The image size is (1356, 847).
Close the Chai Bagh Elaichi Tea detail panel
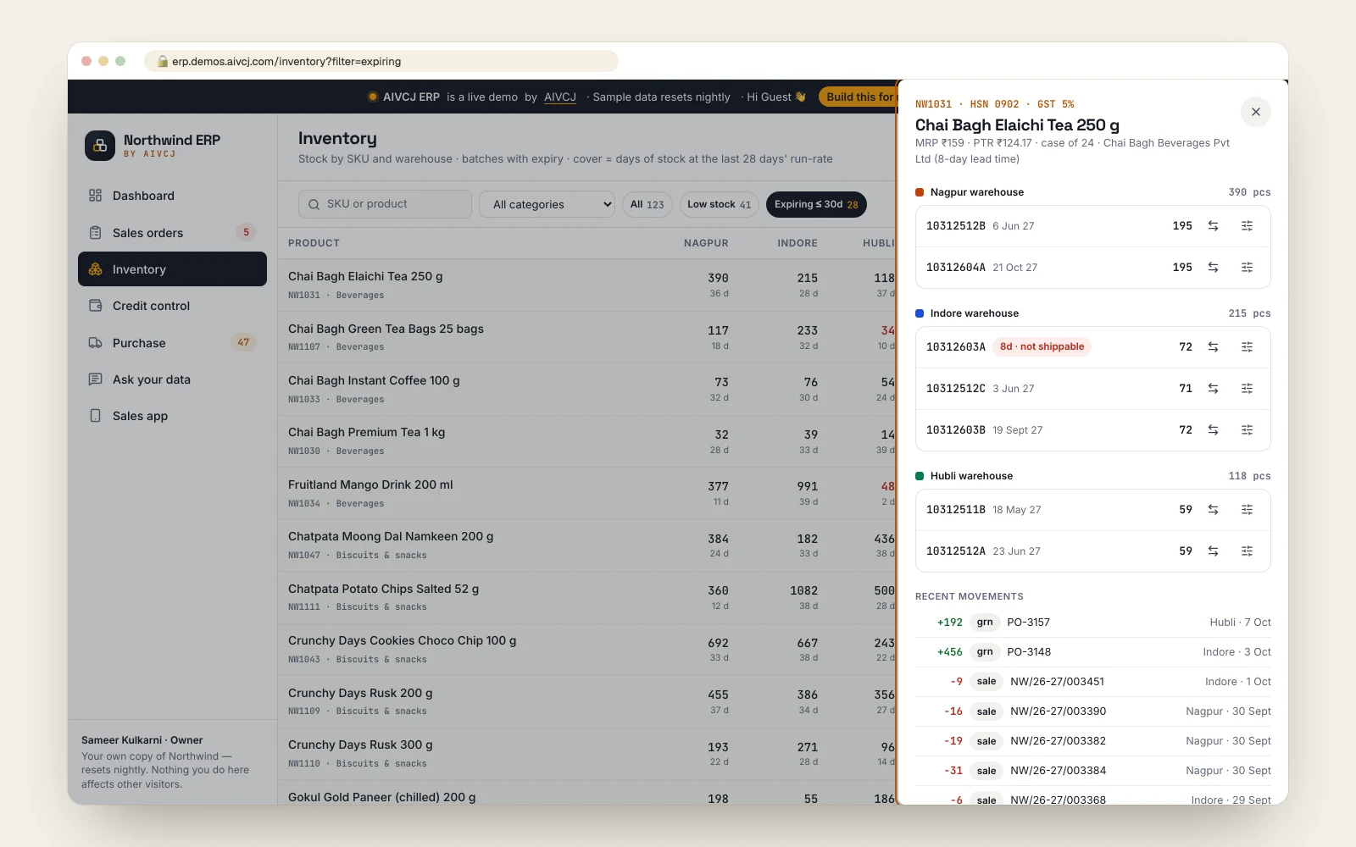(1256, 112)
